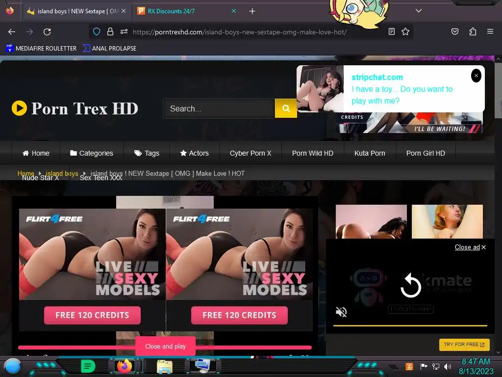Click the taskbar clock showing 8:47 AM
This screenshot has width=502, height=377.
pyautogui.click(x=476, y=366)
